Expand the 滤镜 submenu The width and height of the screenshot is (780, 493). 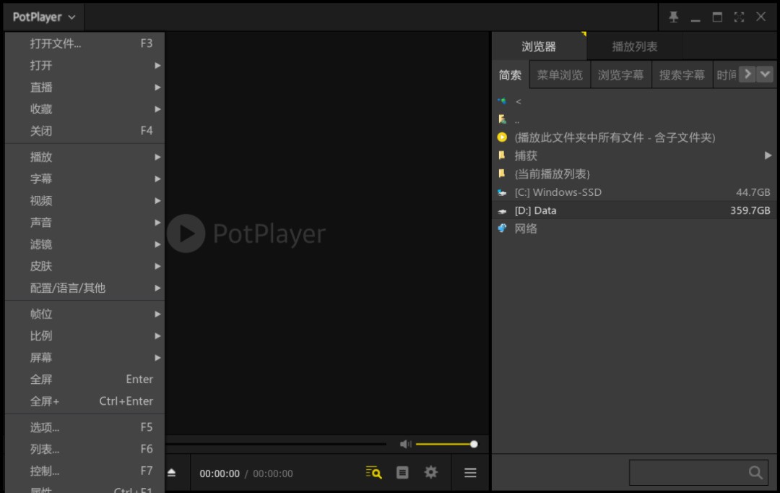point(85,244)
